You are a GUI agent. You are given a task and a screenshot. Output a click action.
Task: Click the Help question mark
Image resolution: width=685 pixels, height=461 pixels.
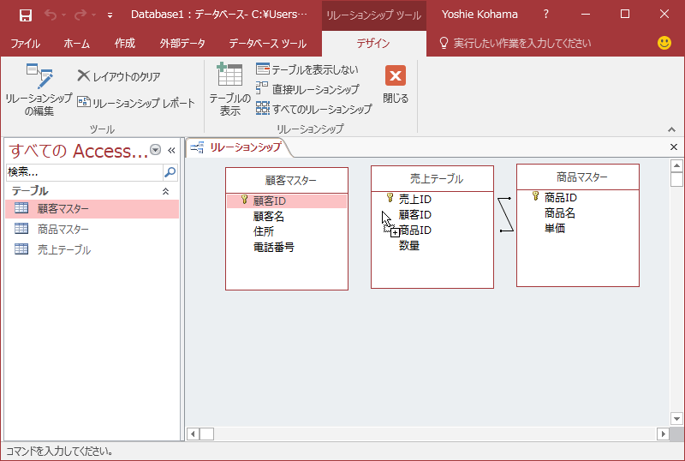546,15
